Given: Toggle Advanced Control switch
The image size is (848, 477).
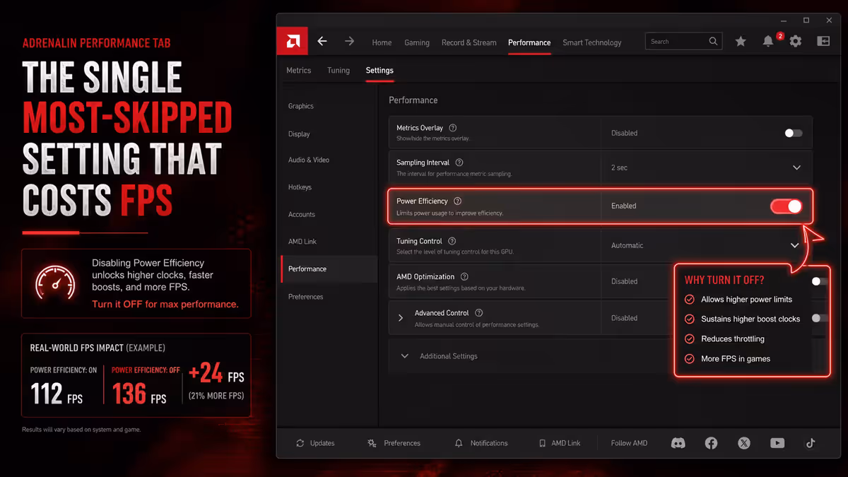Looking at the screenshot, I should point(819,318).
